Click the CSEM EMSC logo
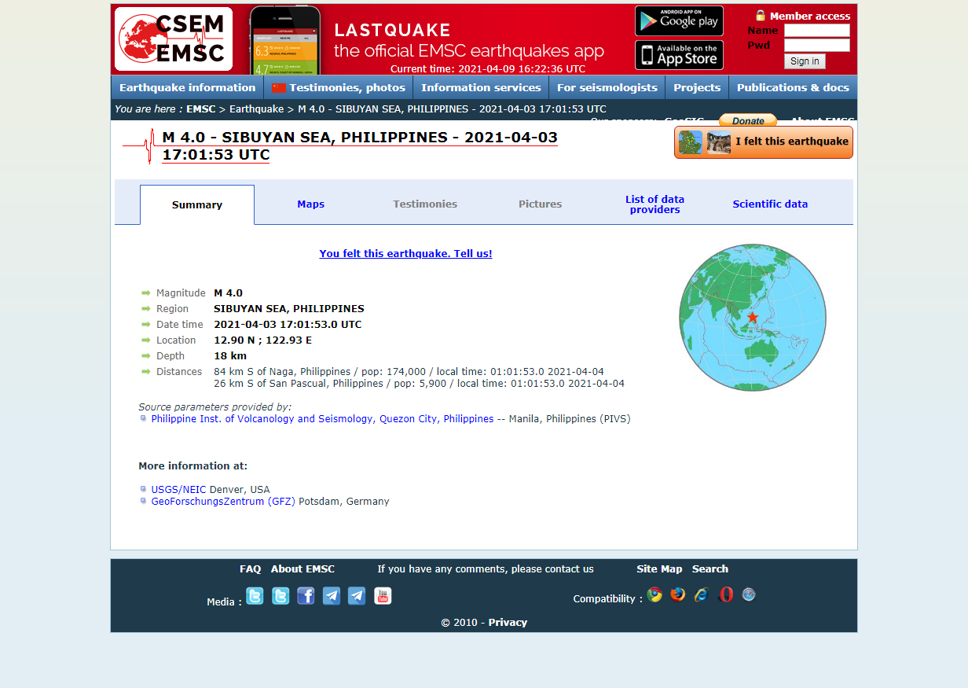Image resolution: width=968 pixels, height=688 pixels. coord(173,39)
